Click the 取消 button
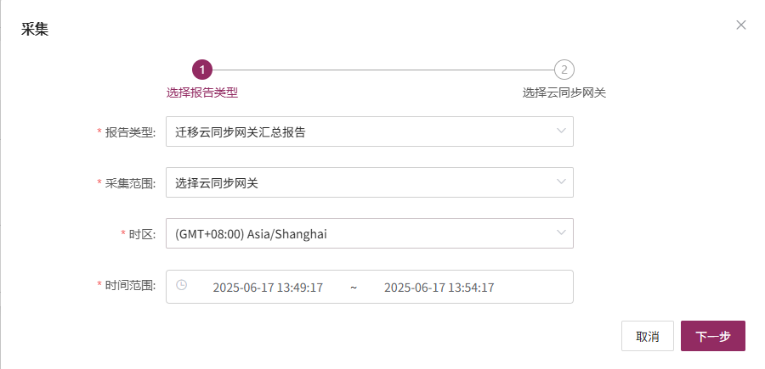765x369 pixels. click(648, 336)
